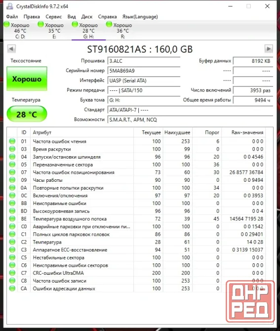The height and width of the screenshot is (331, 280).
Task: Select the R: disk tab
Action: 122,31
